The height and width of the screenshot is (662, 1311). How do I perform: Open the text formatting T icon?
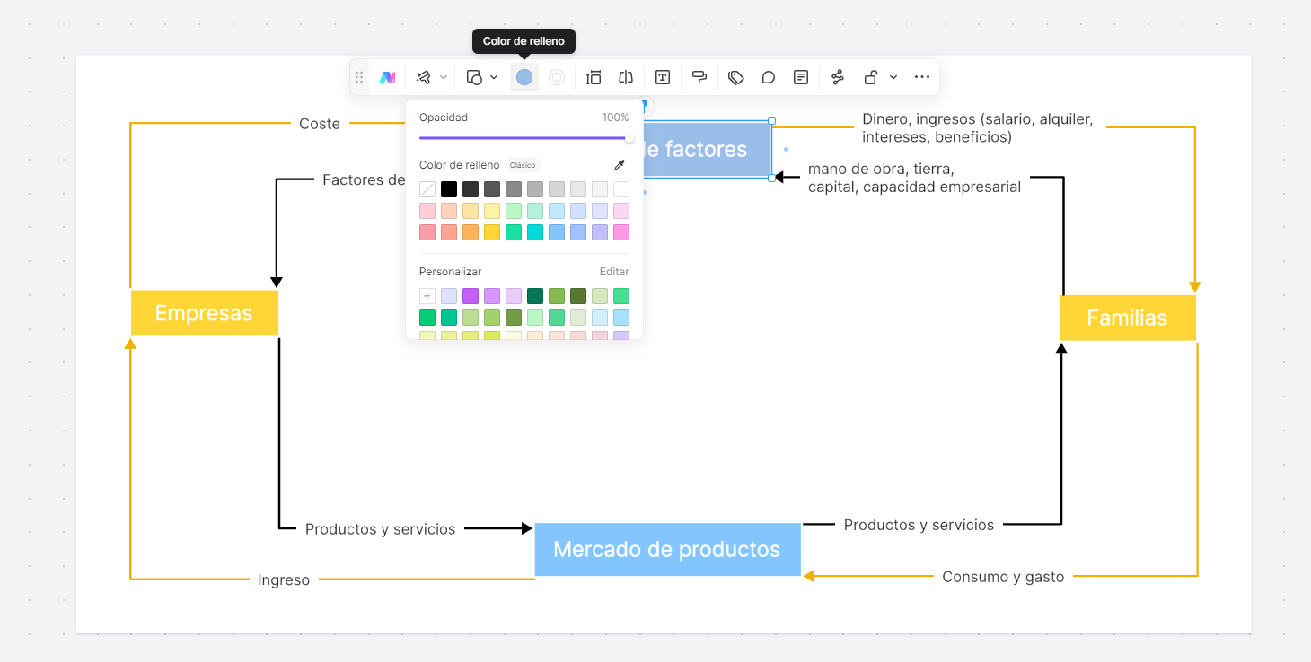click(663, 77)
